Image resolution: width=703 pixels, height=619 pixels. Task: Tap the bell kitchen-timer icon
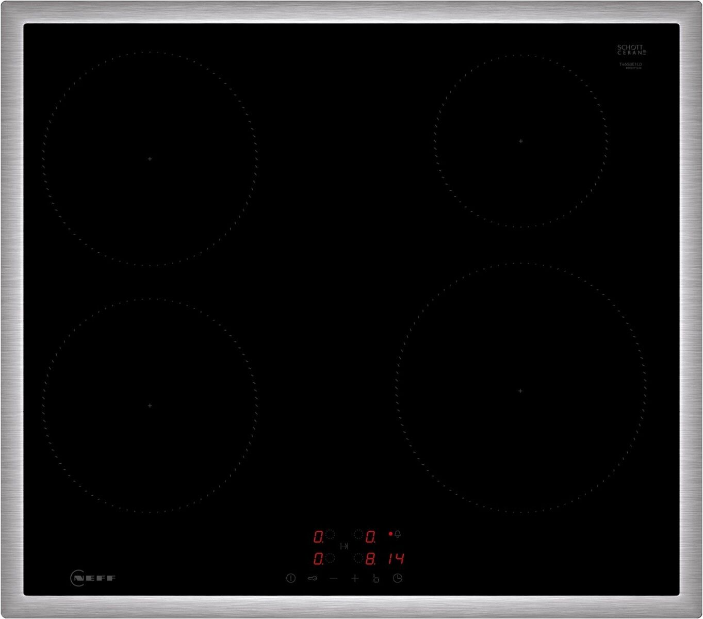pos(398,534)
